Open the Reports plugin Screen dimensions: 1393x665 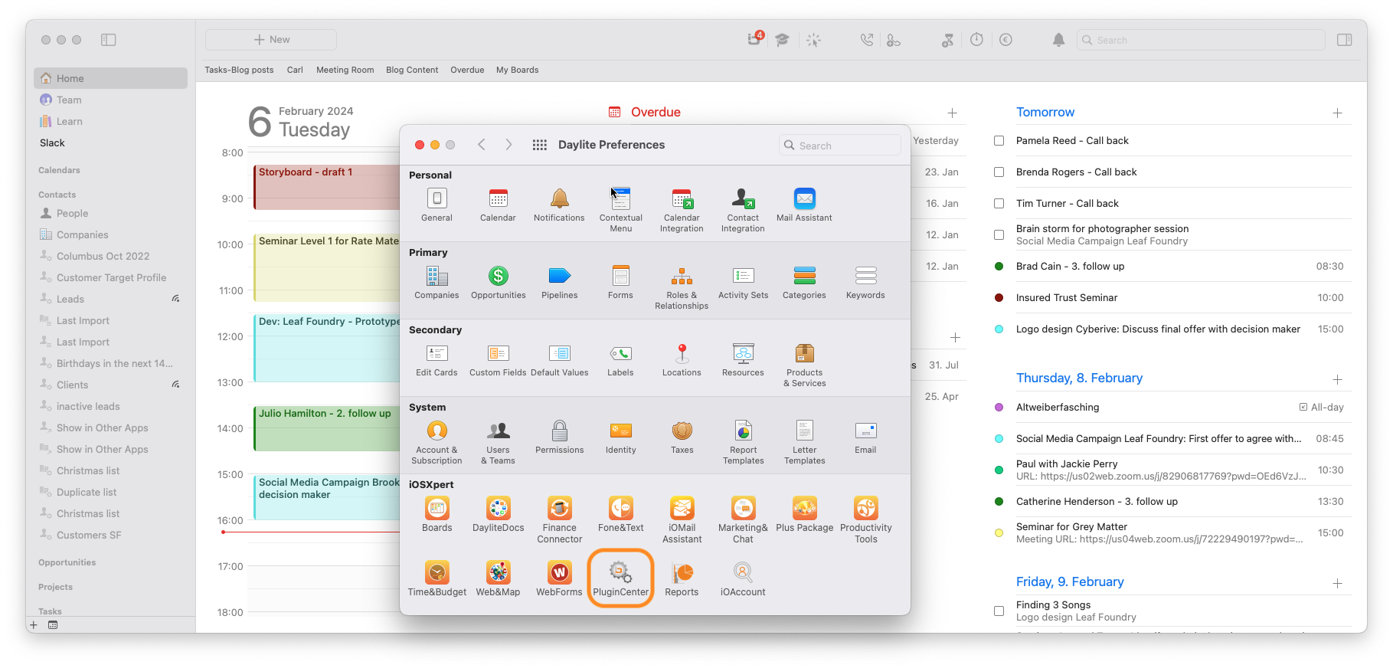[682, 578]
